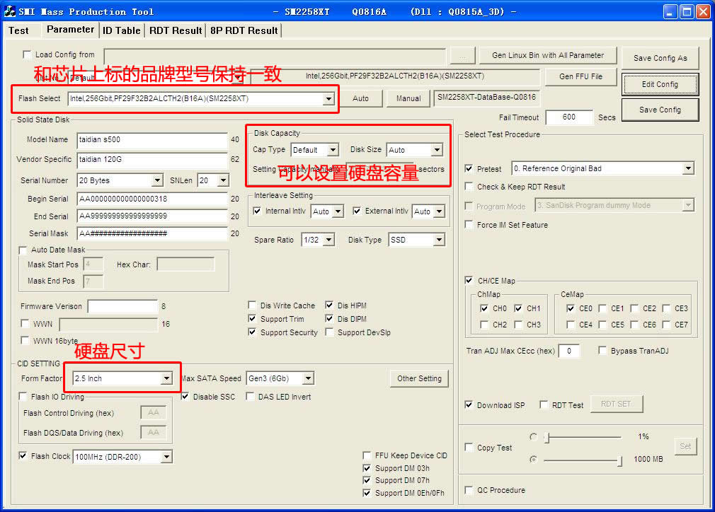Toggle Dis HIPM checkbox

click(x=329, y=306)
